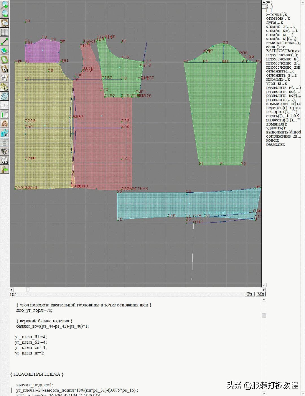Open the blue-green layers icon
The height and width of the screenshot is (396, 305).
(x=5, y=50)
